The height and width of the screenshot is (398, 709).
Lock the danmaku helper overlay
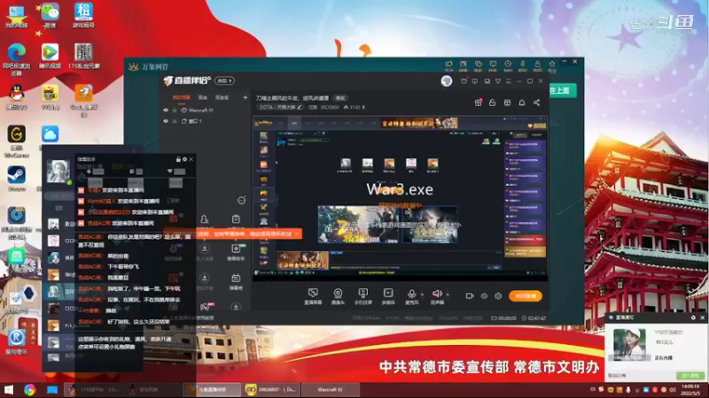click(178, 159)
